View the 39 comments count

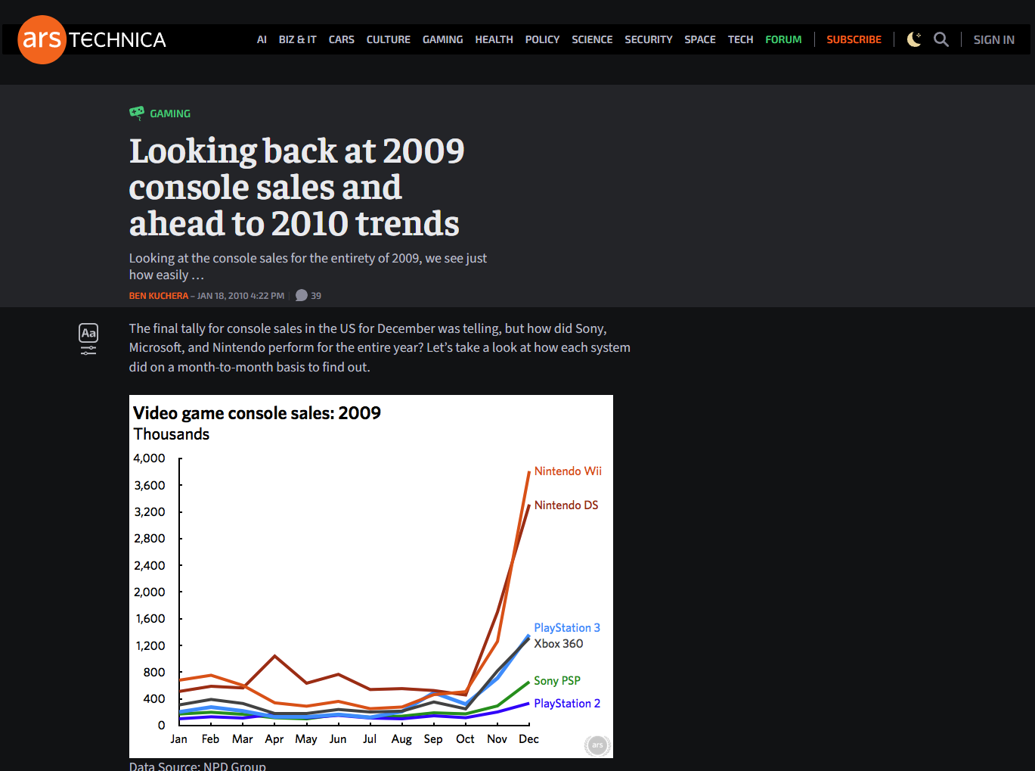(316, 296)
